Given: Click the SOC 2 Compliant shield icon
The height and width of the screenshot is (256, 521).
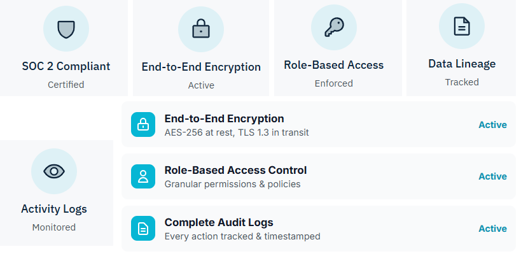Looking at the screenshot, I should coord(66,29).
